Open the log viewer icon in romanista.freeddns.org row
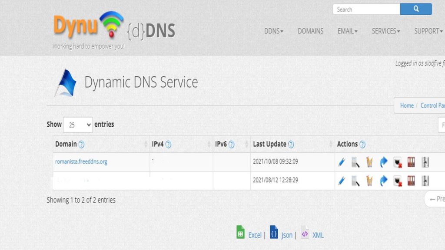Screen dimensions: 445x250 pyautogui.click(x=355, y=162)
